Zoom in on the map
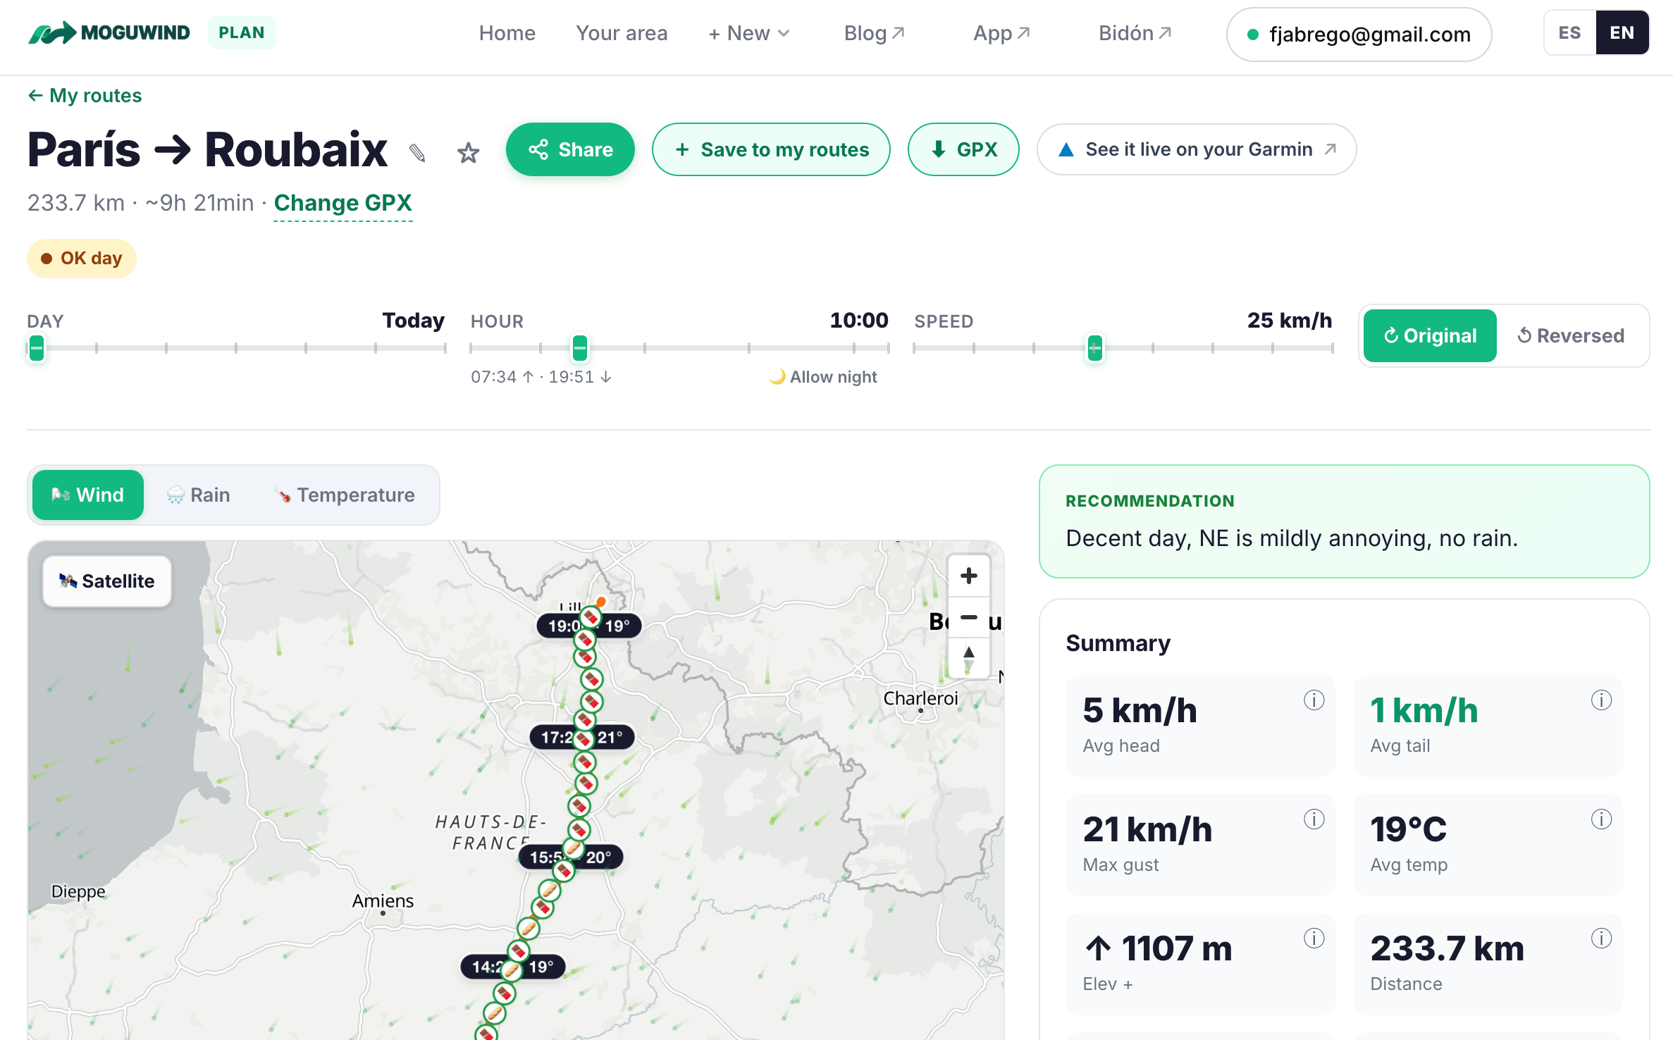Viewport: 1673px width, 1040px height. (969, 576)
